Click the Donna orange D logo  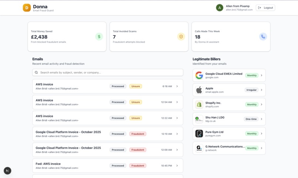27,8
